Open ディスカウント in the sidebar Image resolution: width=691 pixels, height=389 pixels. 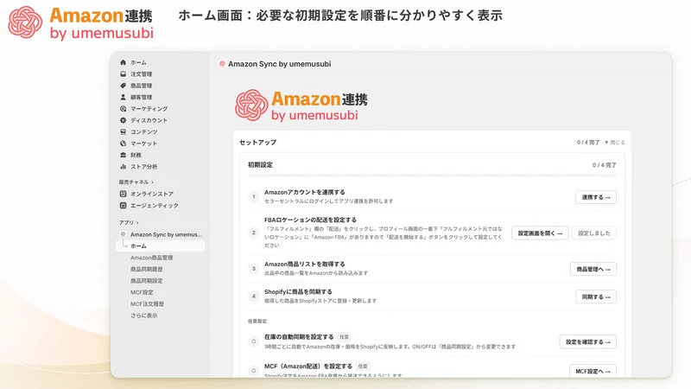[x=149, y=120]
